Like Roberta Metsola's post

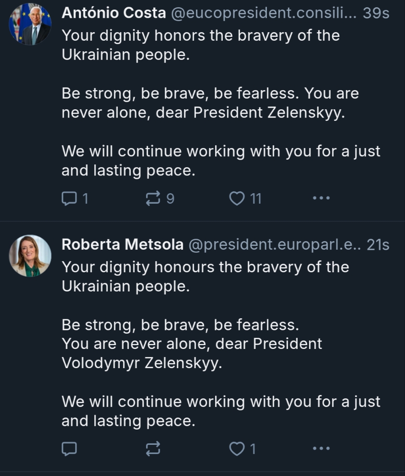coord(237,449)
